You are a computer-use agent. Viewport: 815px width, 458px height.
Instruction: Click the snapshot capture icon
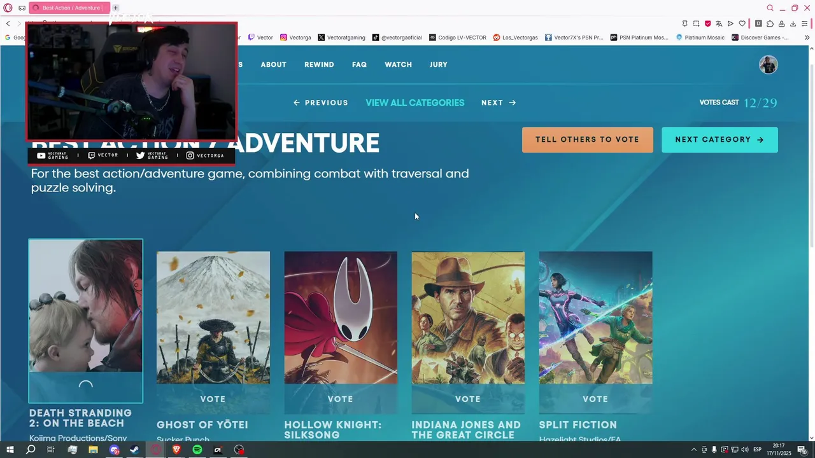pos(696,24)
